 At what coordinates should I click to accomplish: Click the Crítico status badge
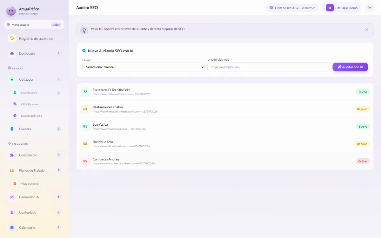tap(363, 161)
